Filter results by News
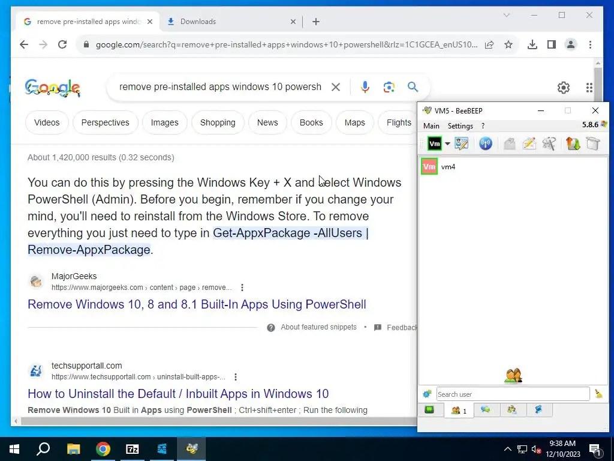Viewport: 614px width, 461px height. click(267, 122)
